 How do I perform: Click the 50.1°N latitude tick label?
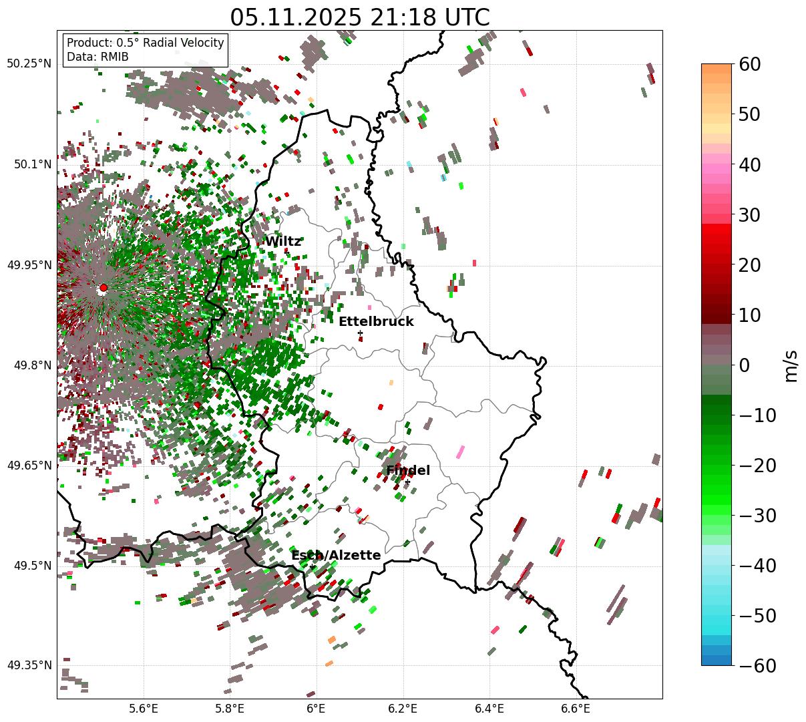pos(32,164)
